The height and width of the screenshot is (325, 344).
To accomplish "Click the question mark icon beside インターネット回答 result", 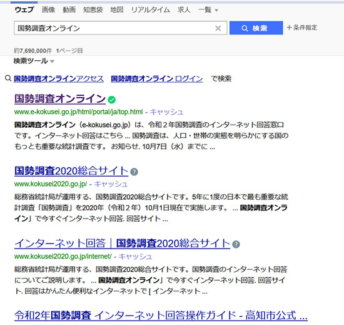I will pos(236,244).
